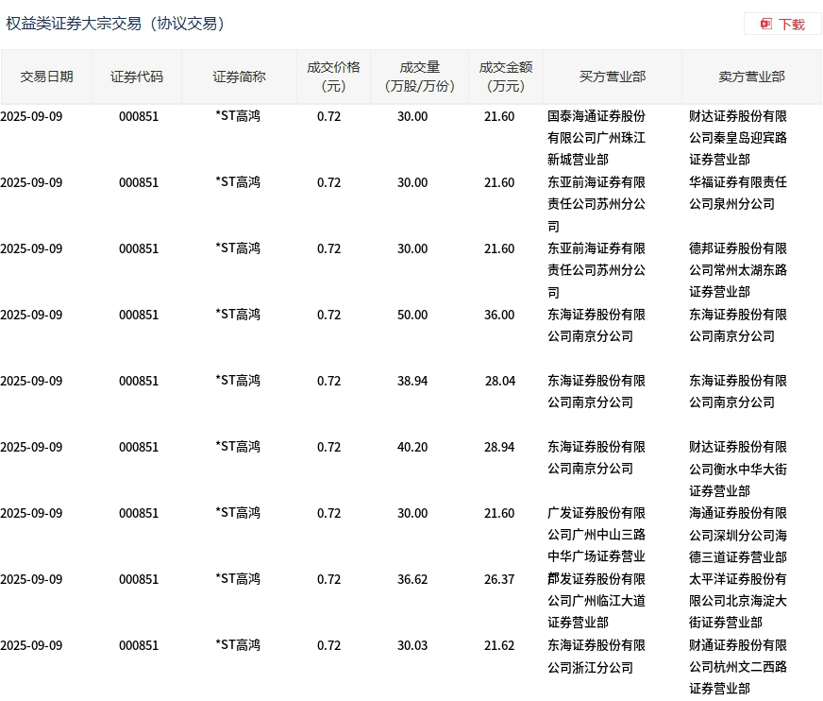Click date in the 50.00 volume row
The image size is (823, 701).
(31, 315)
